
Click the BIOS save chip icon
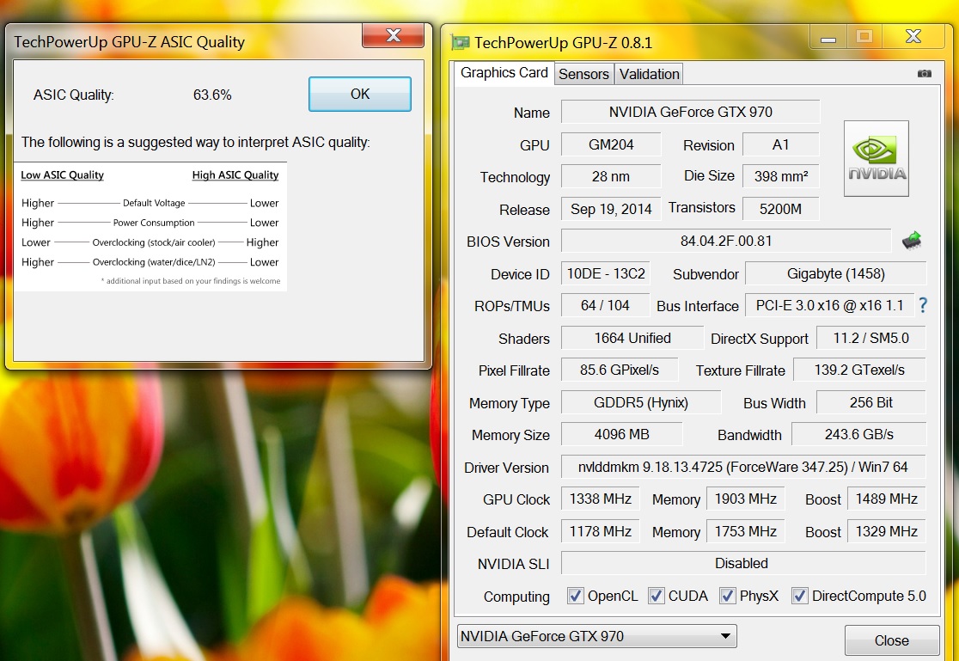911,242
